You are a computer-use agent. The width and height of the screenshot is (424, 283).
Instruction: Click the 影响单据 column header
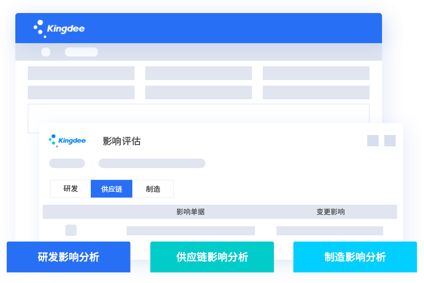coord(190,212)
